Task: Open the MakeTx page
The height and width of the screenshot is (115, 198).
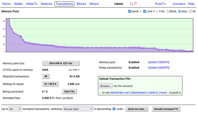Action: [x=32, y=4]
